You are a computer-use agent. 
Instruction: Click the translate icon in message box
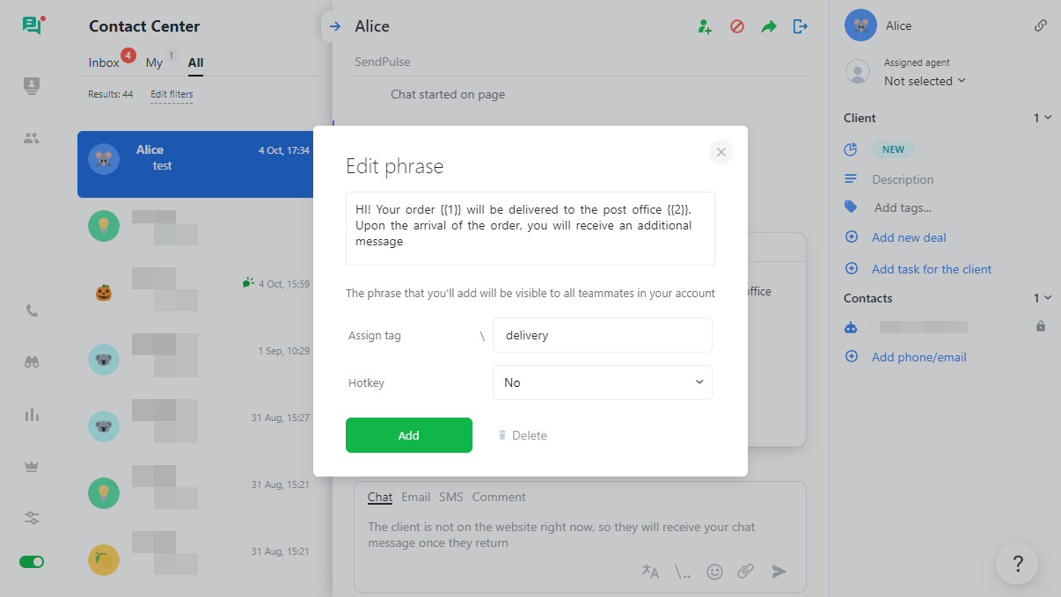(x=650, y=572)
